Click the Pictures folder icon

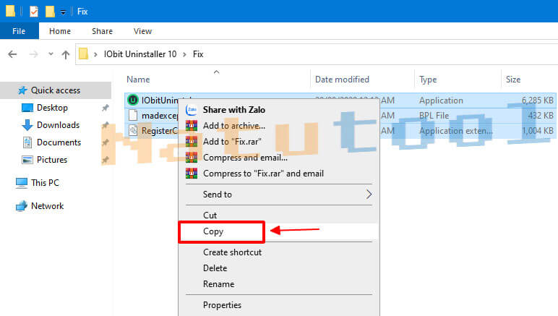tap(27, 160)
